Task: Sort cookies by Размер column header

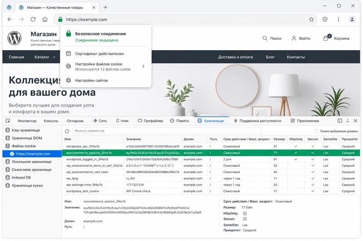Action: pos(279,139)
